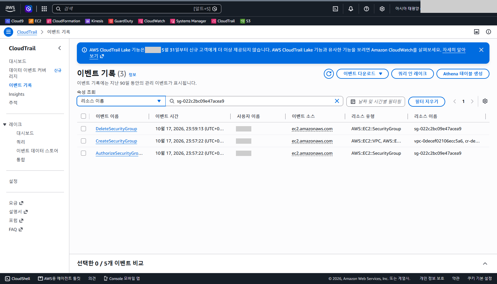Screen dimensions: 497x284
Task: Open the help question mark menu
Action: coord(366,9)
